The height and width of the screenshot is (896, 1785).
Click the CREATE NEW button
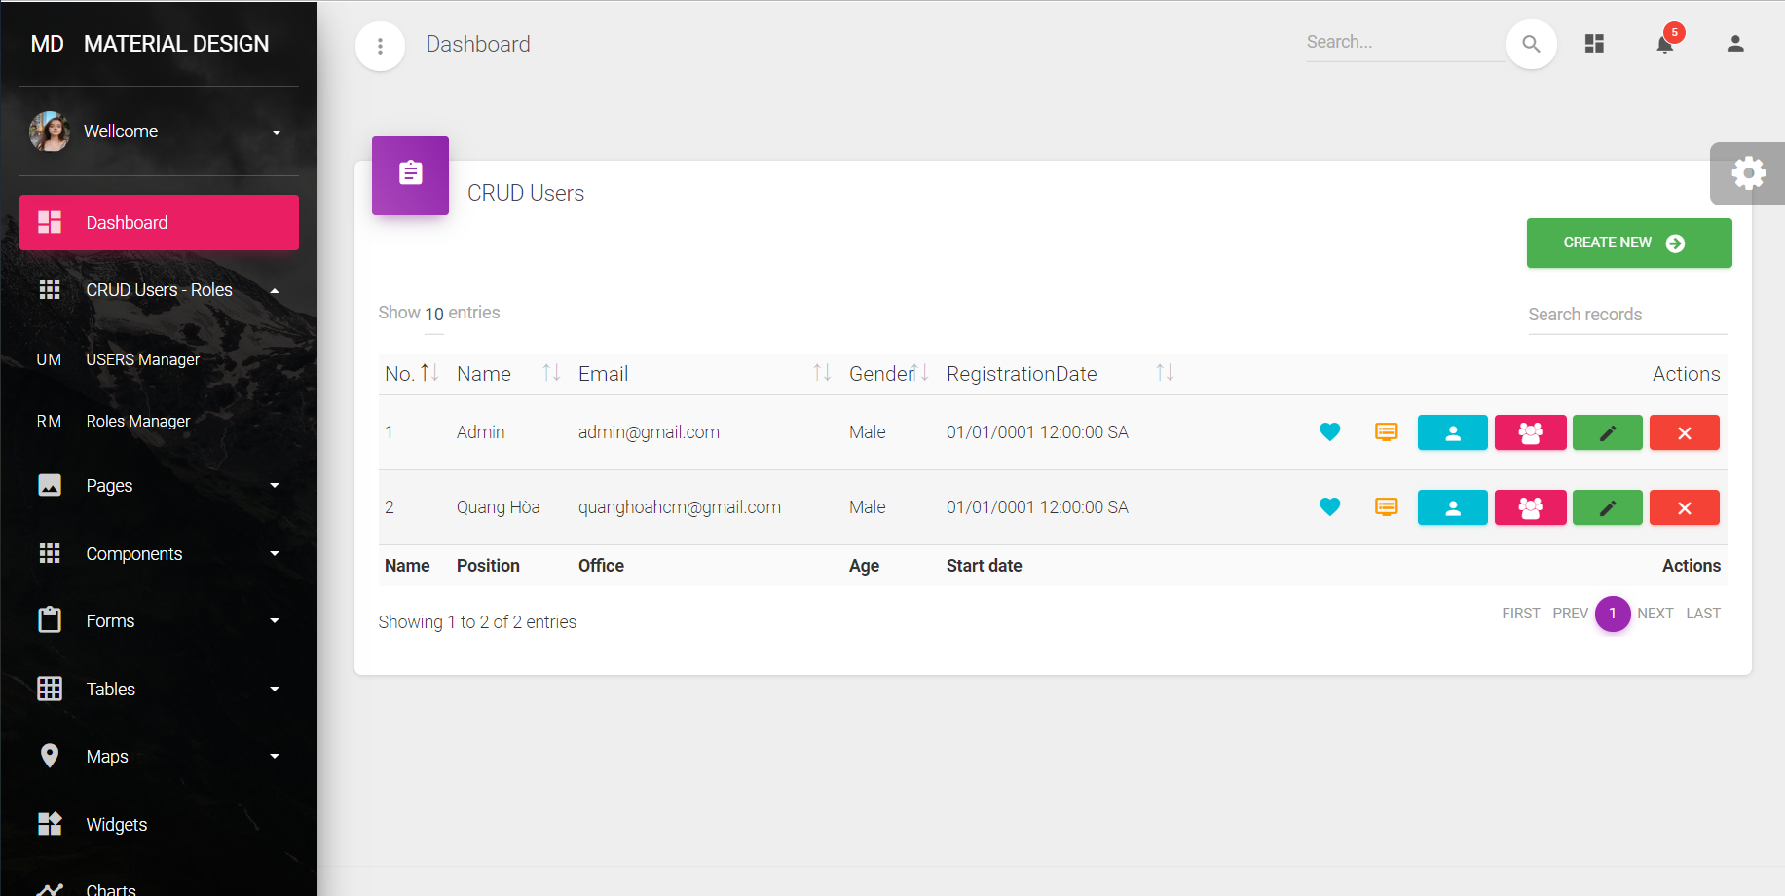click(1628, 243)
